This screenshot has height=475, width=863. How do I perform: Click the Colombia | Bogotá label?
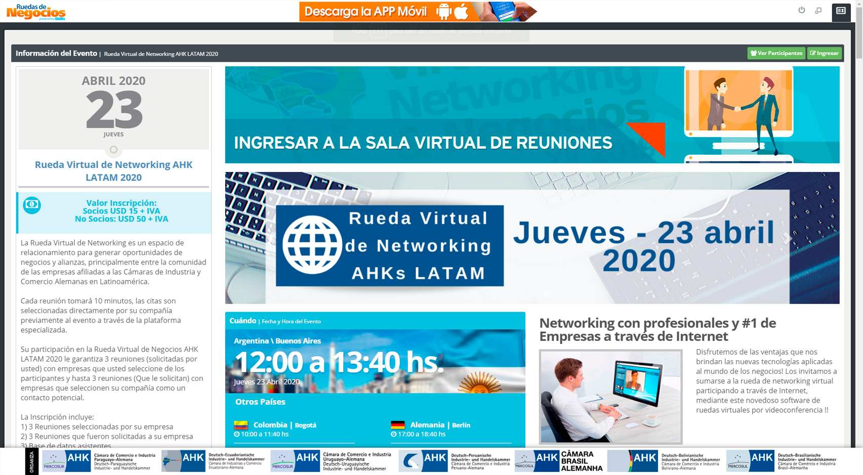point(284,425)
